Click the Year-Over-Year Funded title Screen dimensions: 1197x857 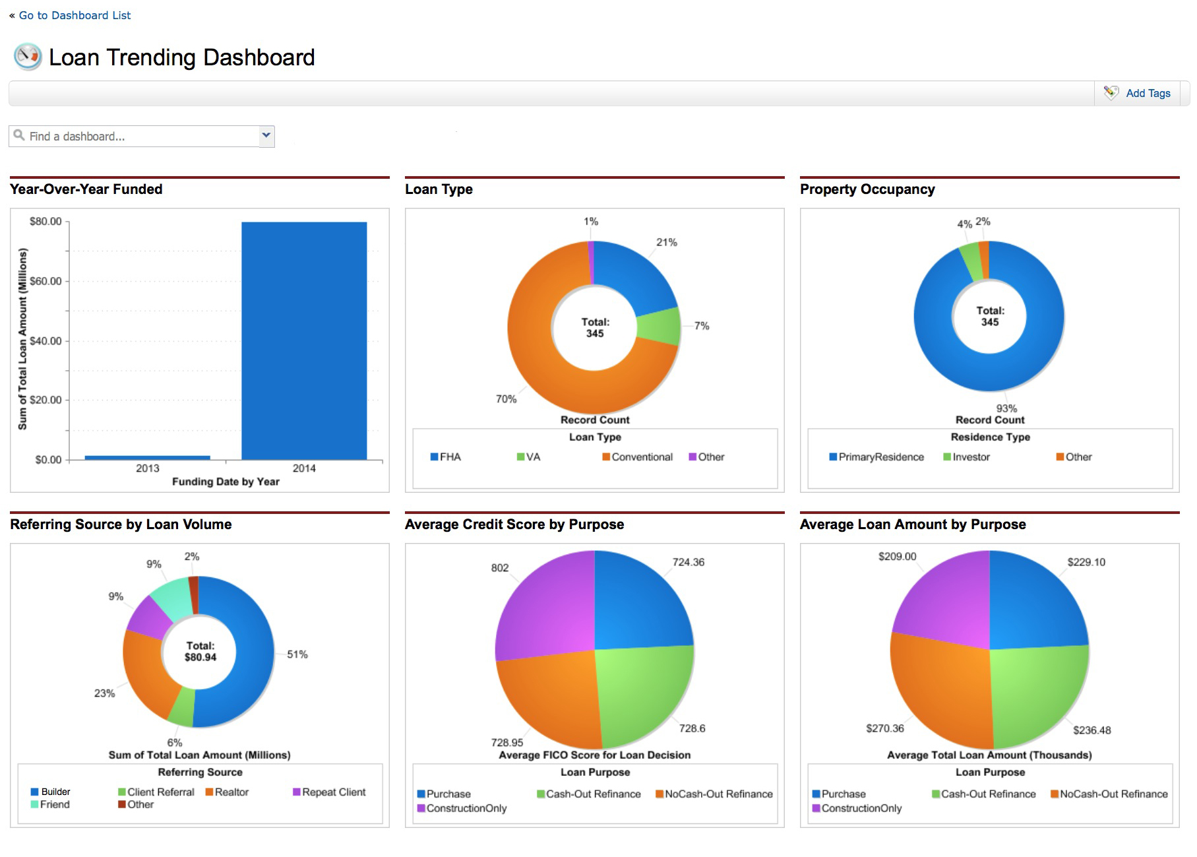click(x=86, y=189)
